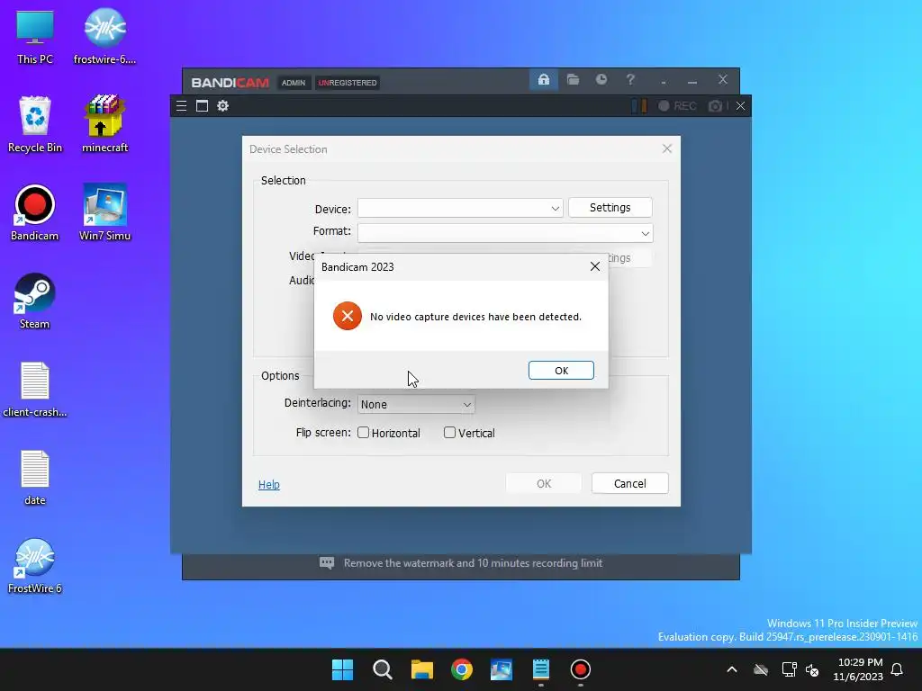Select the date file on desktop

[35, 477]
